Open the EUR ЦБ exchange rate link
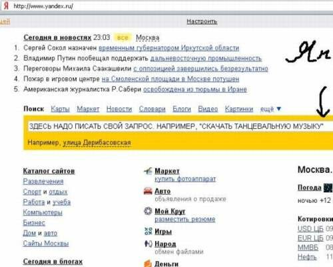Image resolution: width=333 pixels, height=267 pixels. pos(310,238)
